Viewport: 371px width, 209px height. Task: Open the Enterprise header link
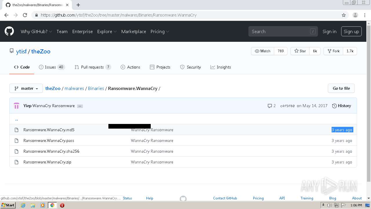pyautogui.click(x=82, y=31)
